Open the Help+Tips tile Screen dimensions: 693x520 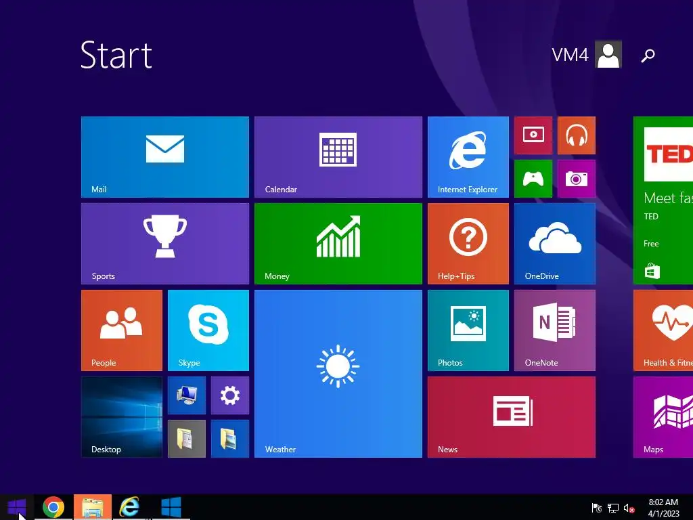[x=468, y=244]
